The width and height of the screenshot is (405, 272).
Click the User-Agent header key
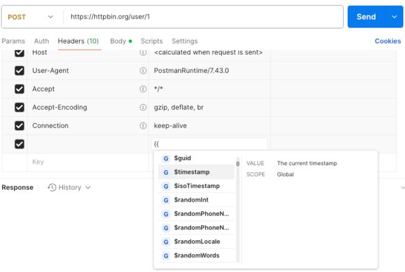point(50,71)
